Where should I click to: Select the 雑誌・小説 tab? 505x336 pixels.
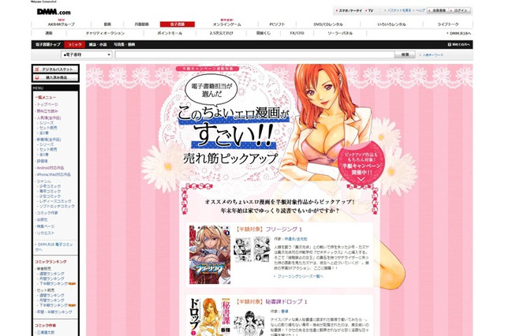pos(98,45)
